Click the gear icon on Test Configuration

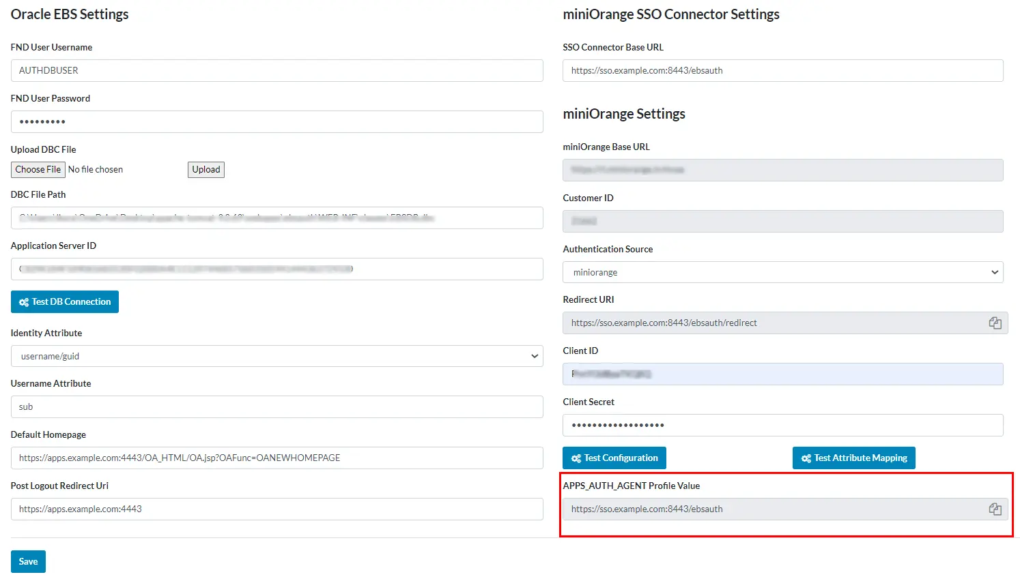(x=575, y=458)
